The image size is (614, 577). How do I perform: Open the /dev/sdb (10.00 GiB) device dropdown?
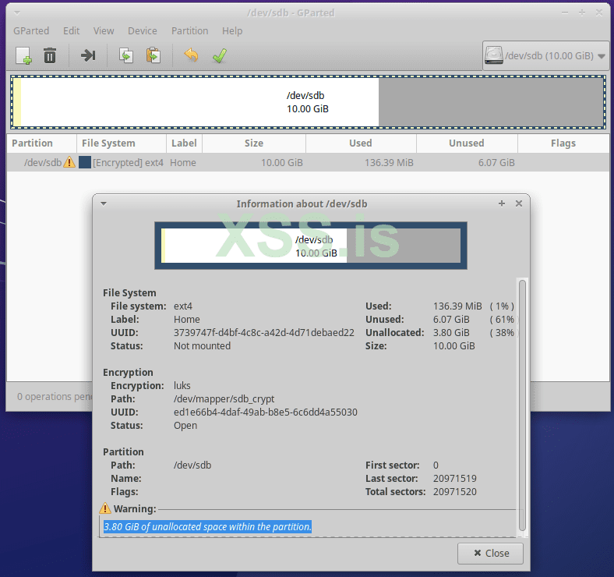[546, 55]
